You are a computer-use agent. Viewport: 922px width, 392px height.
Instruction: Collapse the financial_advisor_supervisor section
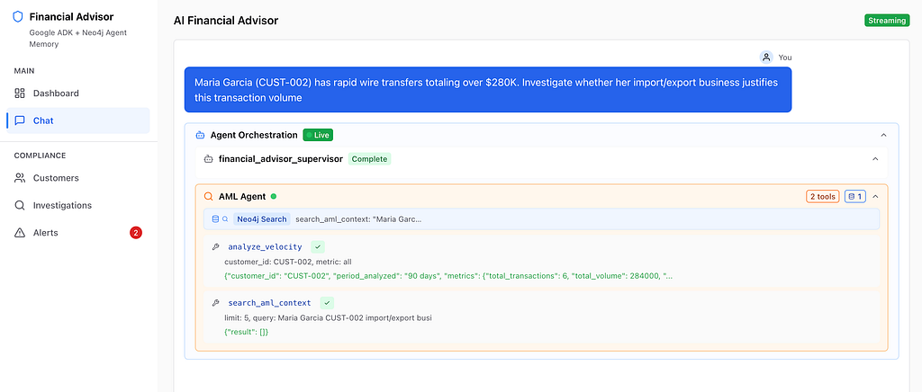[x=875, y=159]
